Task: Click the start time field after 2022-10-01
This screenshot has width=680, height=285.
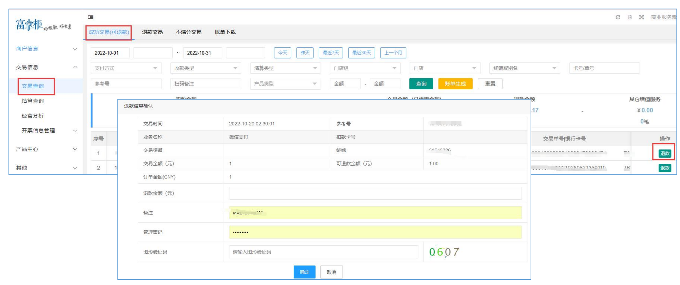Action: point(153,53)
